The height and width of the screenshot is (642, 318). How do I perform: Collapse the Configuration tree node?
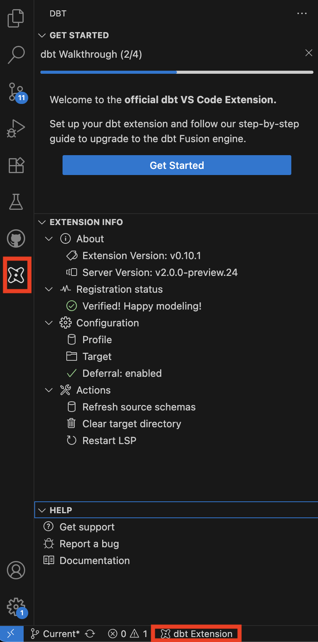49,323
